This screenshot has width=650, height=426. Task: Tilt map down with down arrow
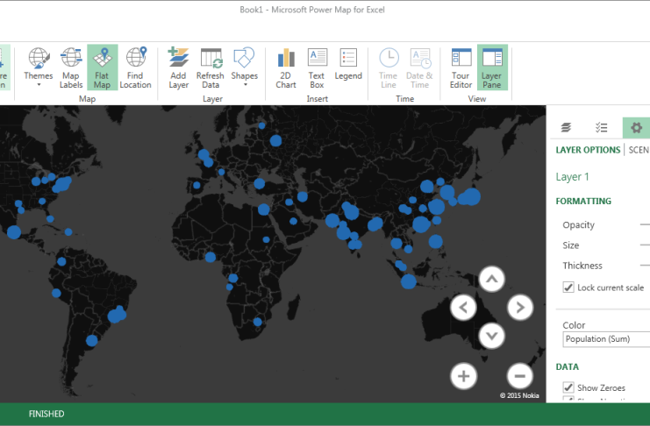pos(491,336)
